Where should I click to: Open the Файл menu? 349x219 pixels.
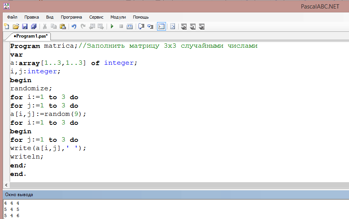click(x=12, y=17)
